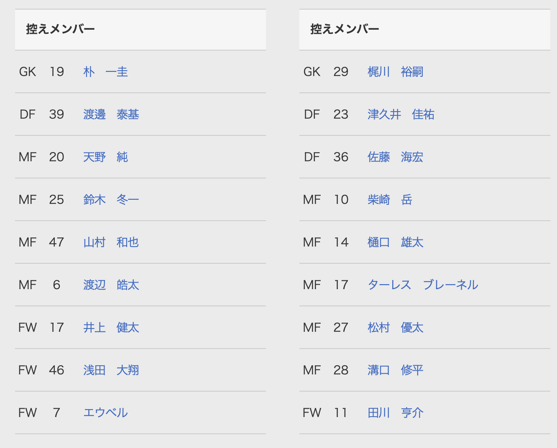This screenshot has width=557, height=448.
Task: View player 井上 健太
Action: pos(111,328)
